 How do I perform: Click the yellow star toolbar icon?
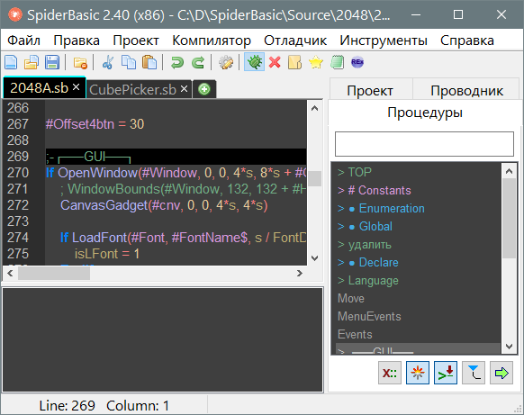tap(316, 62)
